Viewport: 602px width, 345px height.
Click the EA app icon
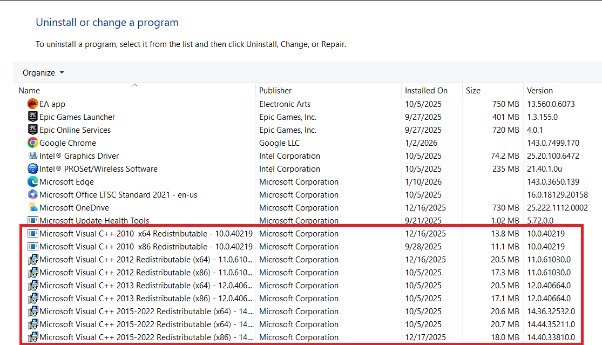[32, 104]
